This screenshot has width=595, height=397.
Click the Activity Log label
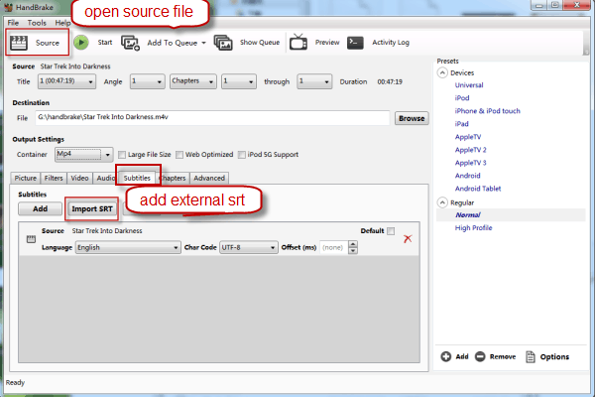tap(391, 42)
